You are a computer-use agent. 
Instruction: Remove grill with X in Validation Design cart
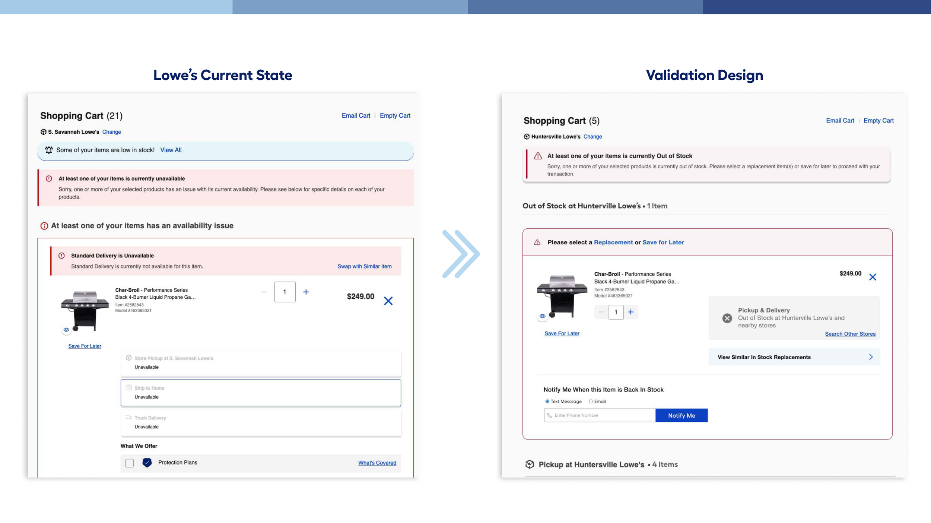point(873,277)
